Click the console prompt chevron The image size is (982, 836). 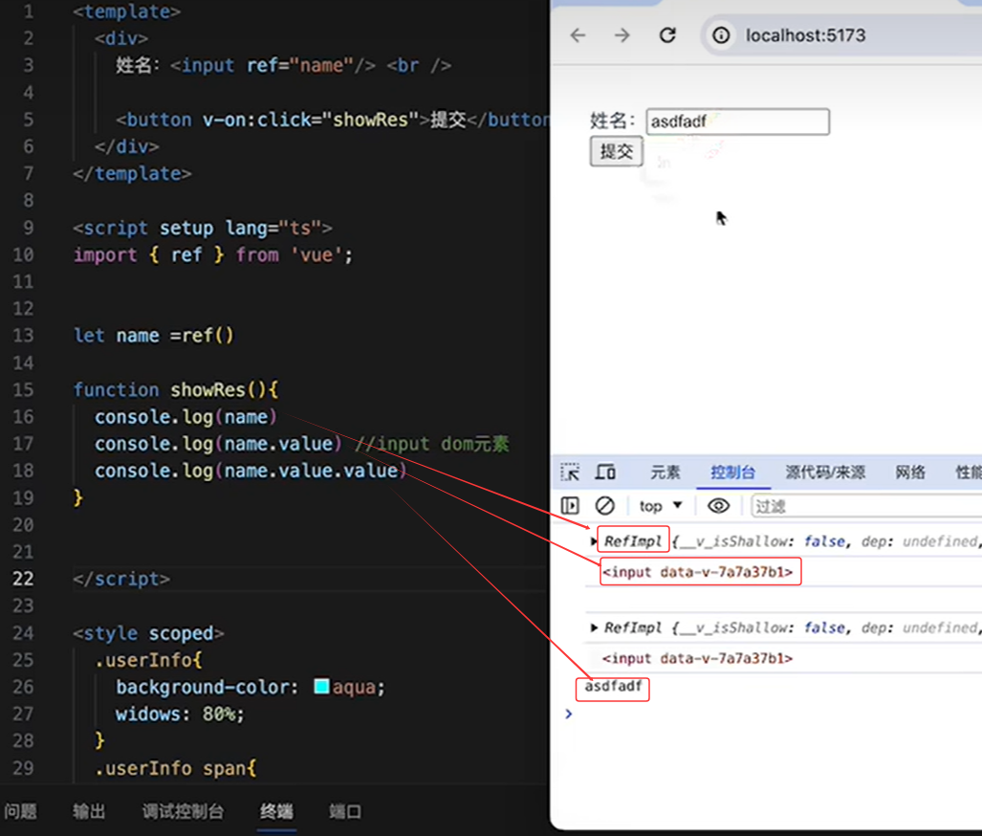pyautogui.click(x=569, y=714)
